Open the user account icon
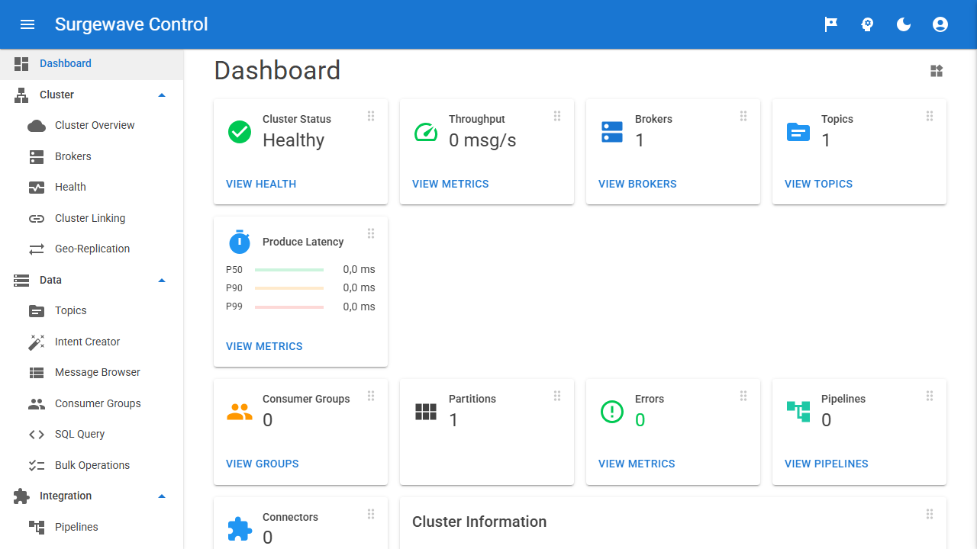The image size is (977, 549). coord(940,24)
